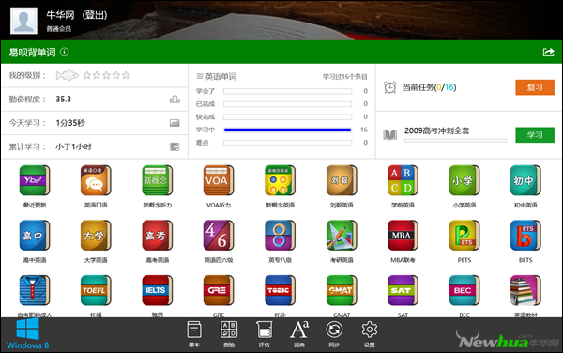Start 测验 quiz from bottom bar

tap(229, 333)
